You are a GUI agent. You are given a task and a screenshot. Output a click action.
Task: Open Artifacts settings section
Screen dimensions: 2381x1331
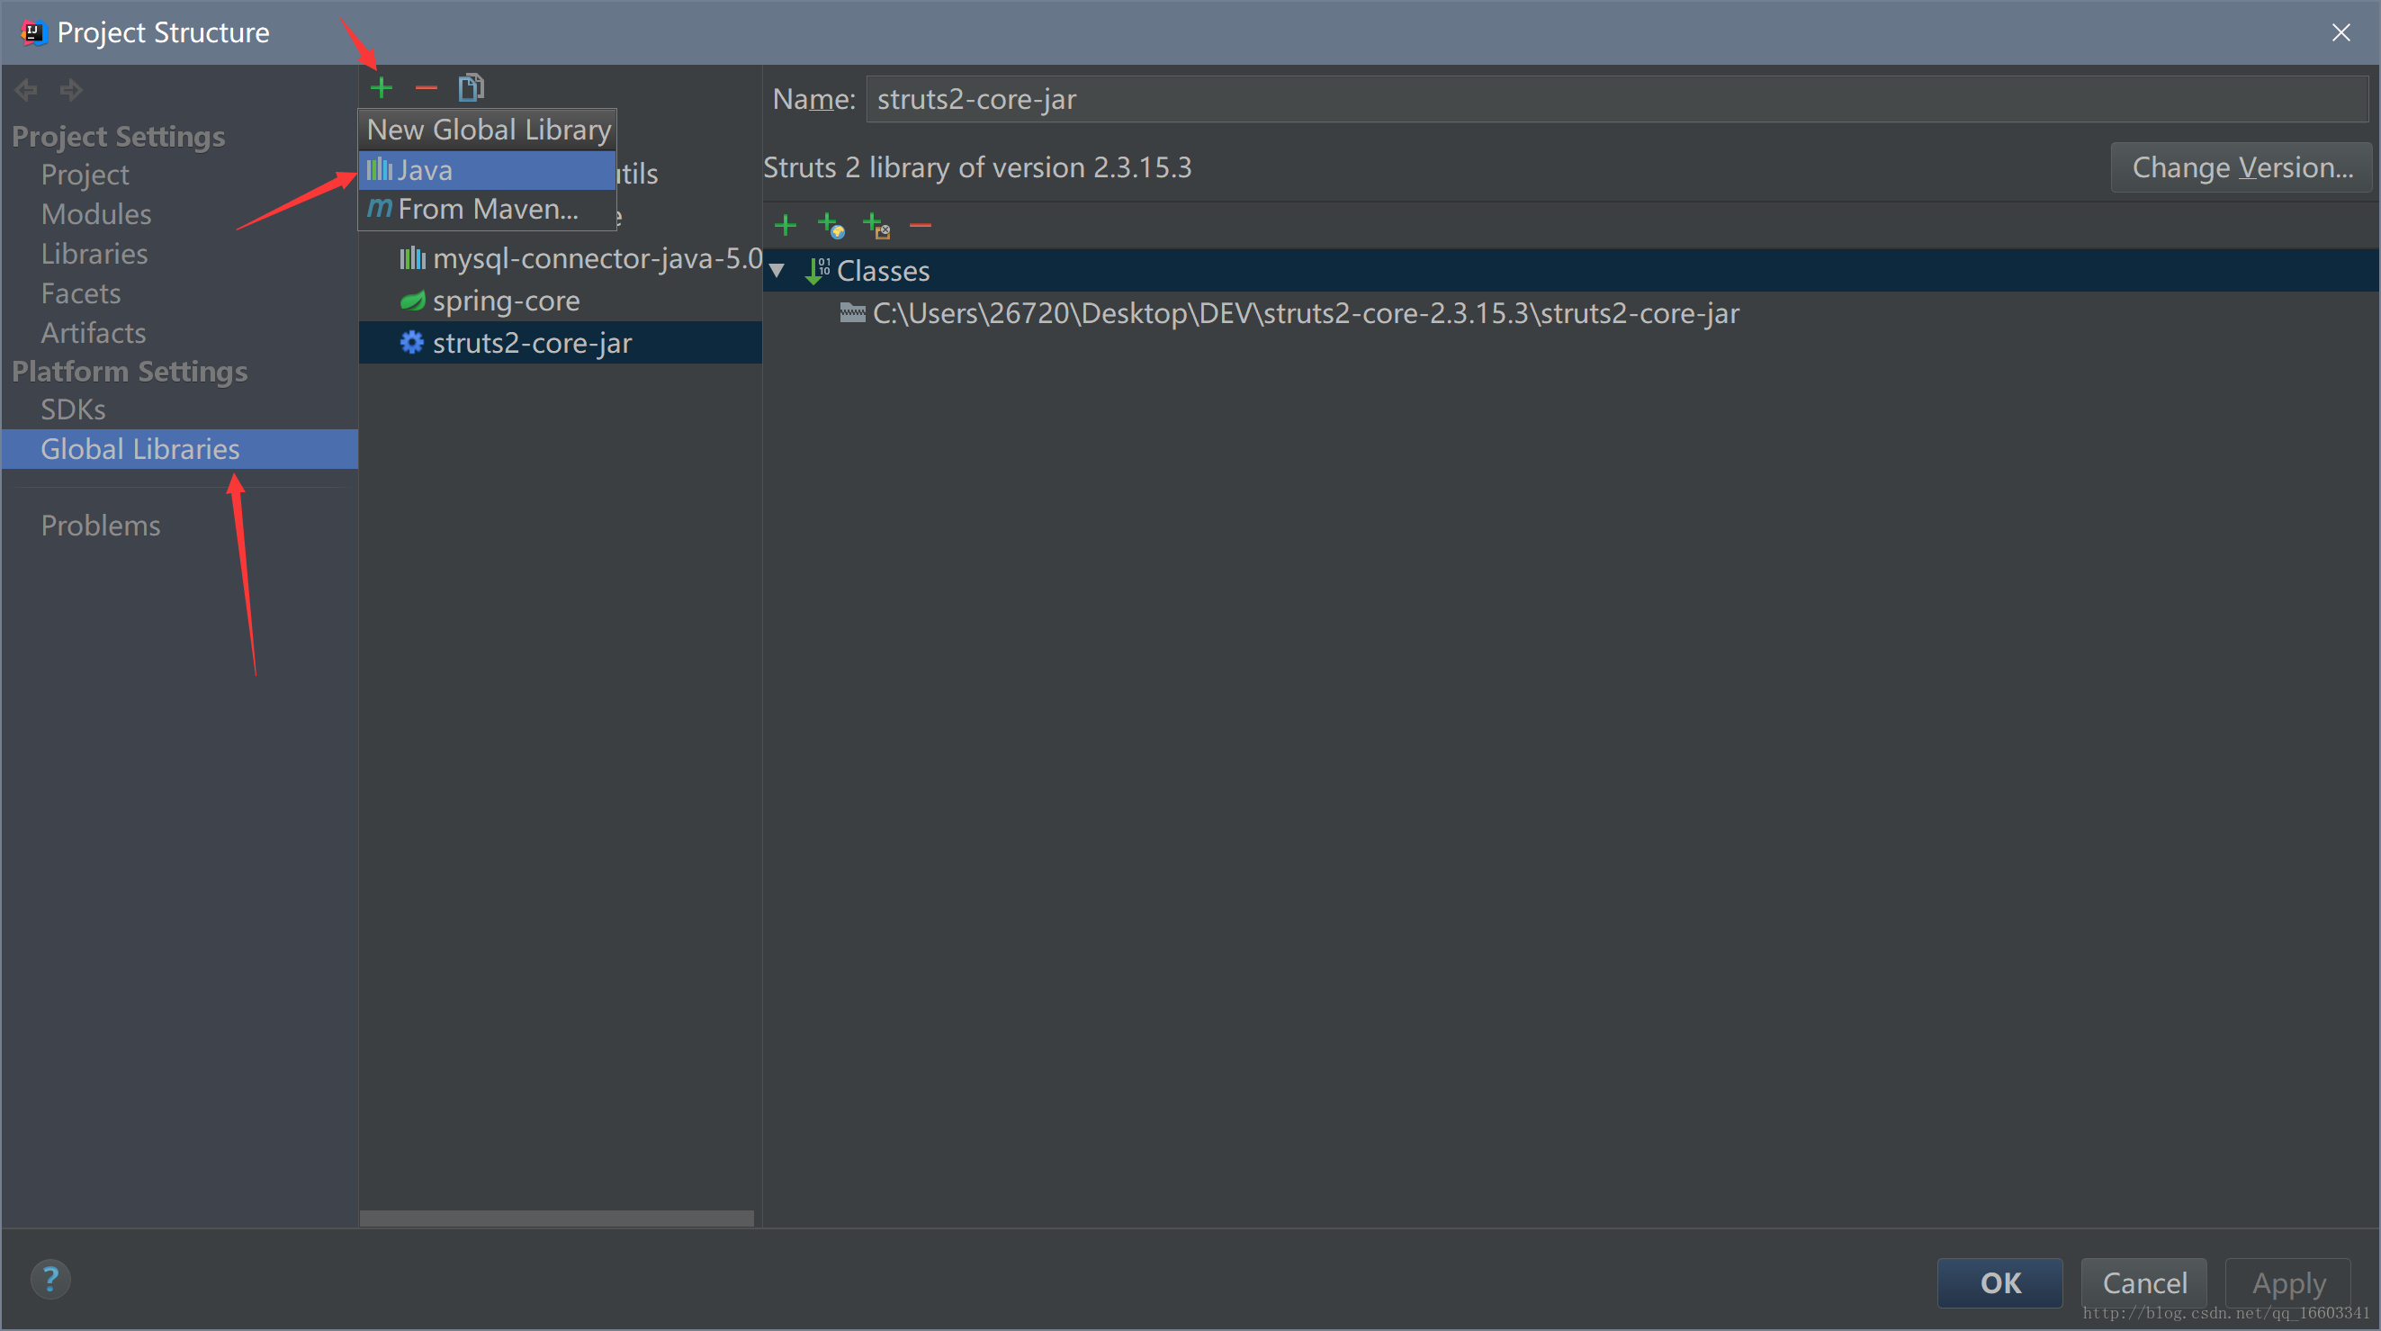(94, 333)
